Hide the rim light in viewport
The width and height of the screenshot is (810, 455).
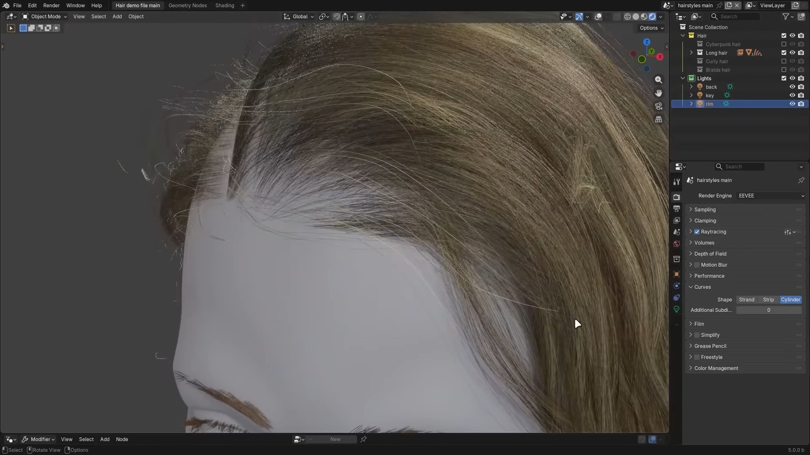point(792,104)
